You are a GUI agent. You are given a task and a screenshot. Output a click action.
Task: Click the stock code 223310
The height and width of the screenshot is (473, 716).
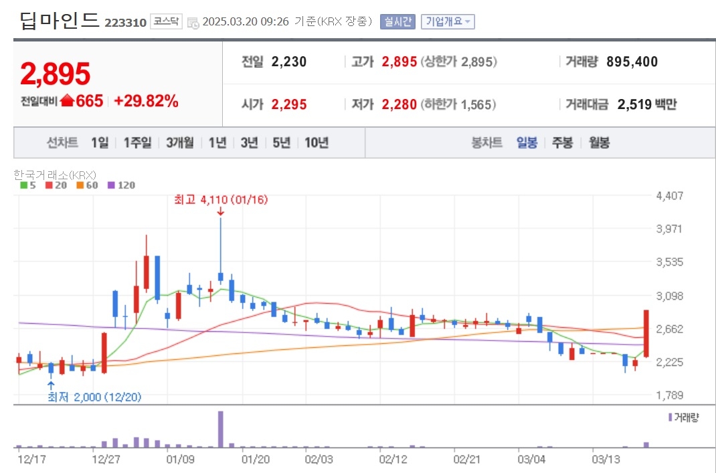click(x=126, y=23)
